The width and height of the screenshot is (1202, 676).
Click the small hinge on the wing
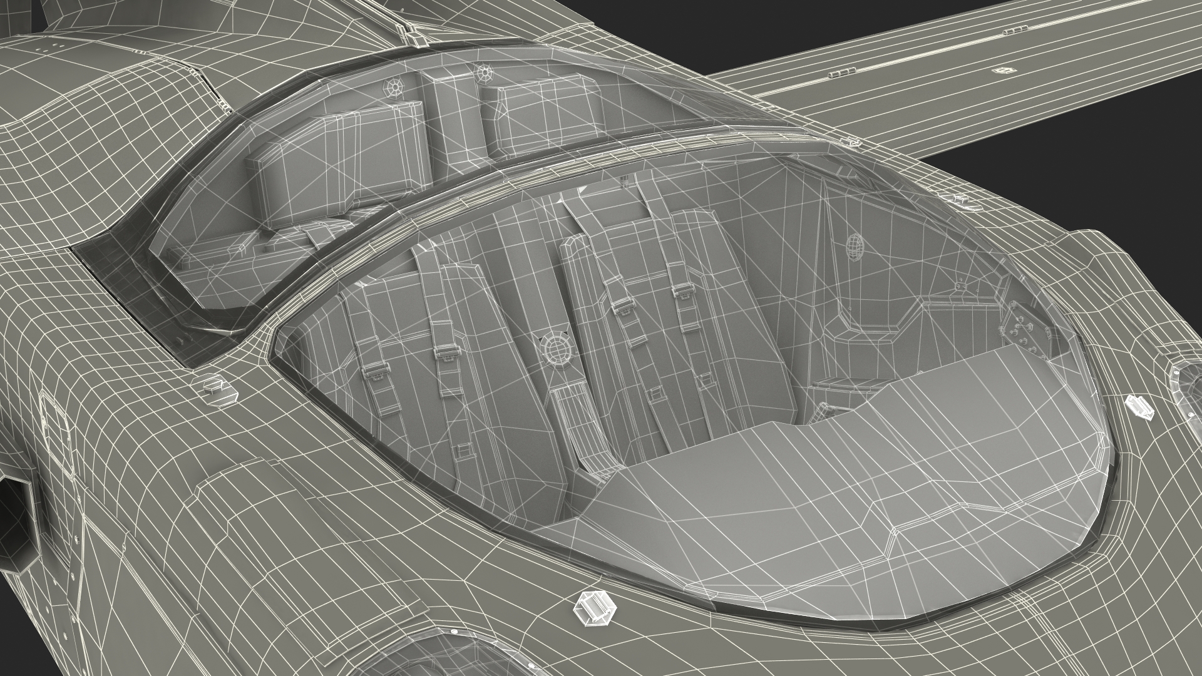click(x=842, y=74)
